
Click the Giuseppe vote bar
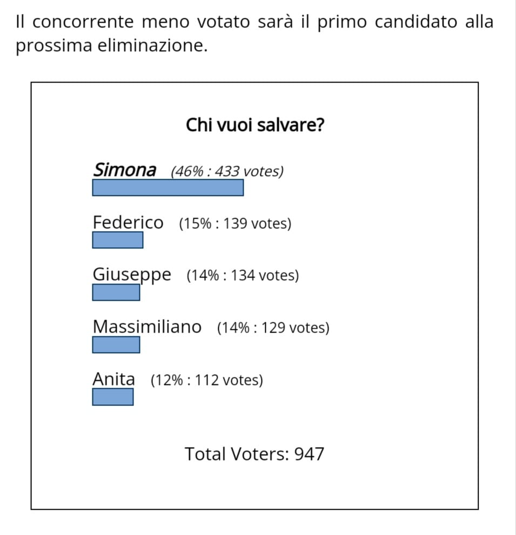click(x=116, y=293)
